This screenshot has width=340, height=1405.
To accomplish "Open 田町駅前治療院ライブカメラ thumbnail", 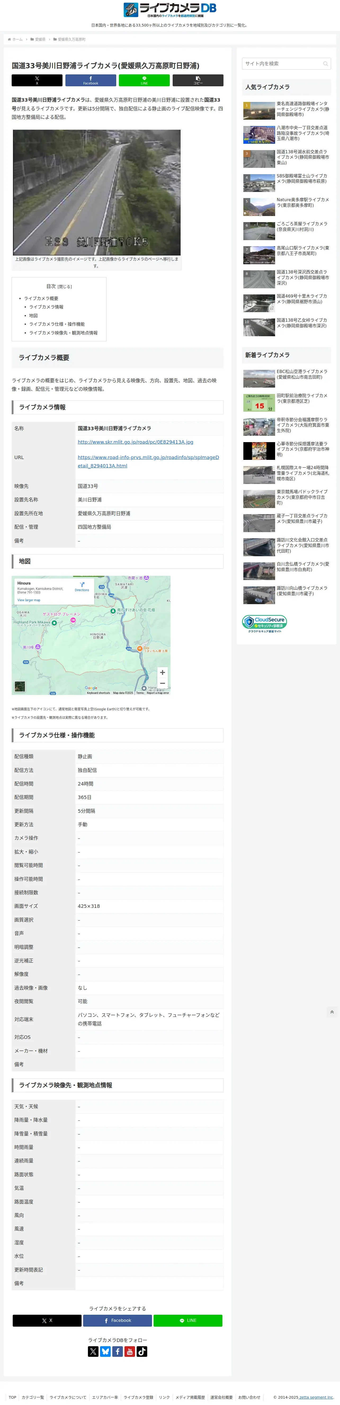I will coord(259,402).
